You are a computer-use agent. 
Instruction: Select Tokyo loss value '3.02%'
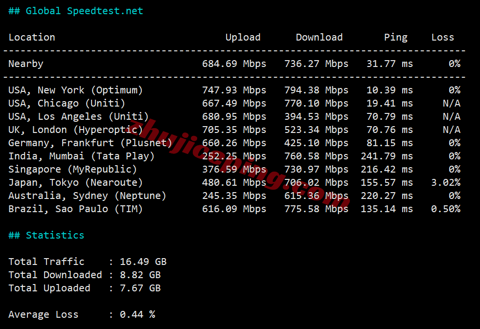click(446, 182)
